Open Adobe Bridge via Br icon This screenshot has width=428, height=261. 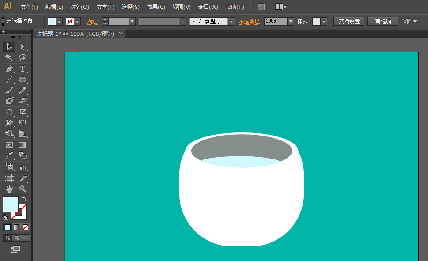coord(261,7)
